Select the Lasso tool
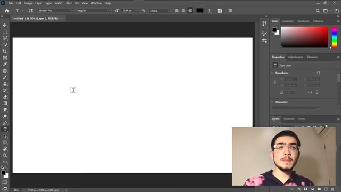The width and height of the screenshot is (341, 192). tap(5, 38)
